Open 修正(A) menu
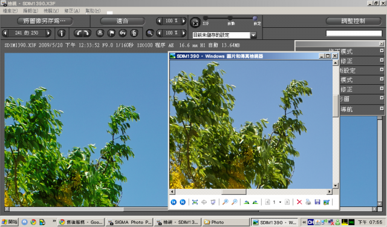Image resolution: width=387 pixels, height=227 pixels. pyautogui.click(x=72, y=11)
